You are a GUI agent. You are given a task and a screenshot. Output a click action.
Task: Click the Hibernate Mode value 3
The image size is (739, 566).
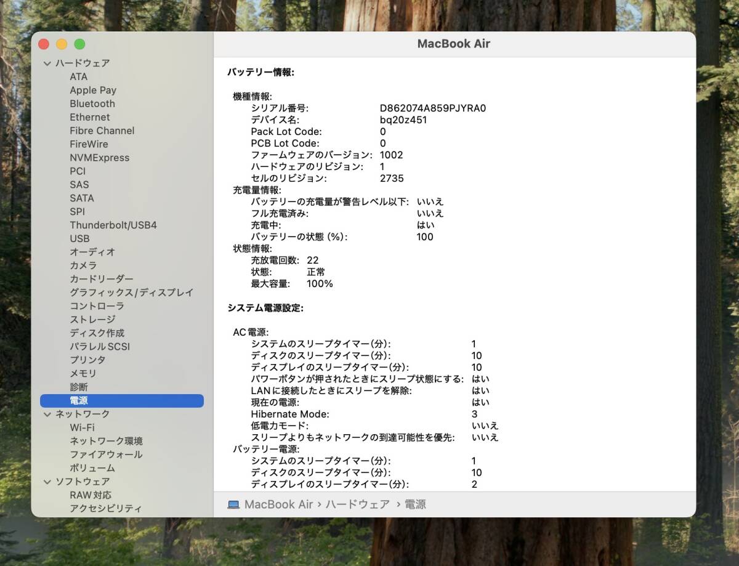pos(475,414)
